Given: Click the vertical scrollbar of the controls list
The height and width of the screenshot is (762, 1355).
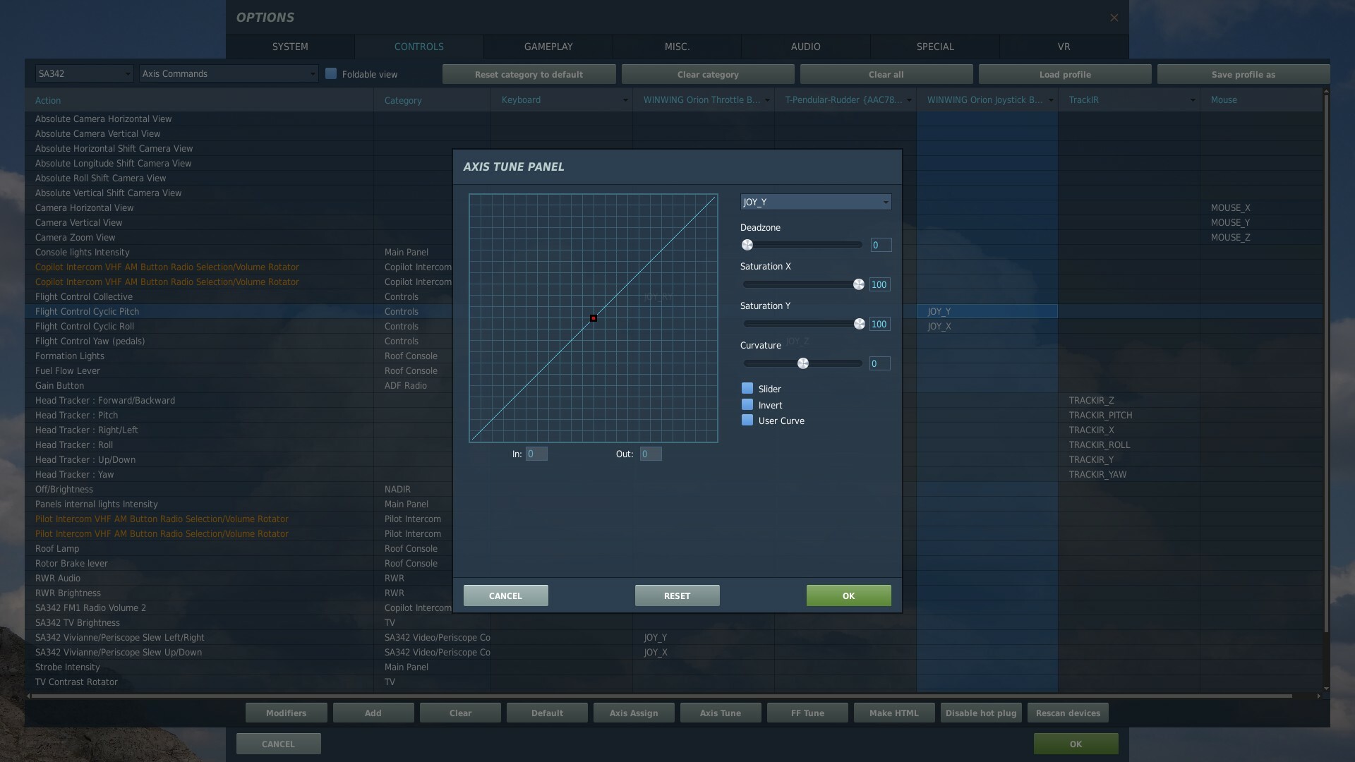Looking at the screenshot, I should coord(1326,363).
